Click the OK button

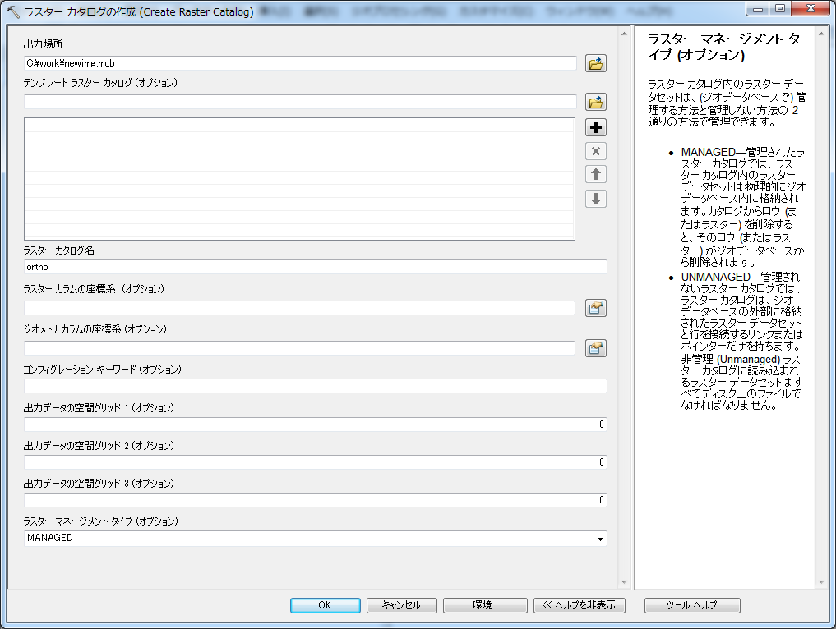click(x=325, y=605)
